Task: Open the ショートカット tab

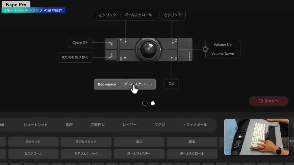Action: pos(36,125)
